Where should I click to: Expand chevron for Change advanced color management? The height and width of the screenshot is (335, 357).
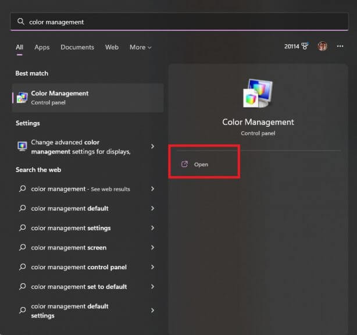click(x=152, y=146)
